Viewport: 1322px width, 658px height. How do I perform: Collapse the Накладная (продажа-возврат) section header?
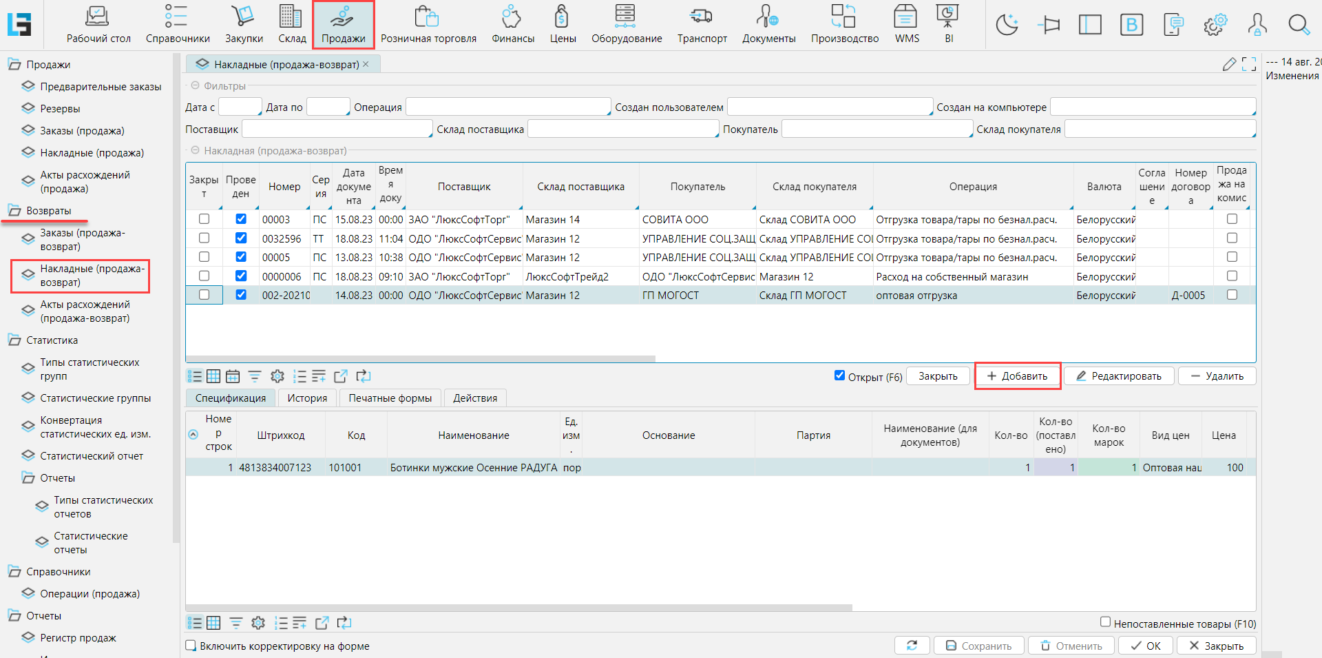click(x=195, y=150)
